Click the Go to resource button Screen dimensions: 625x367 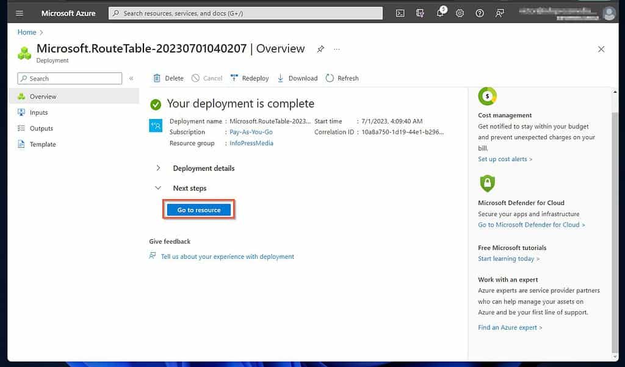coord(199,210)
